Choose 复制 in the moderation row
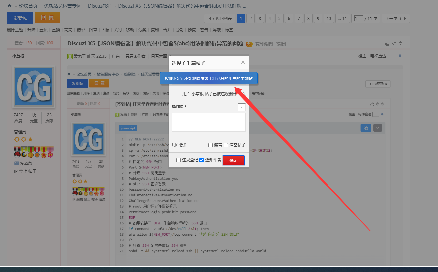438x272 pixels. (x=155, y=30)
